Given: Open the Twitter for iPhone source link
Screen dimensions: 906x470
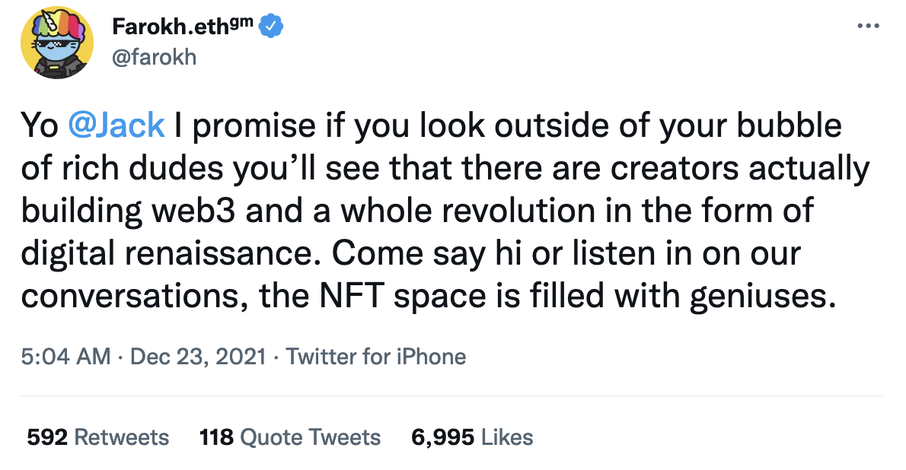Looking at the screenshot, I should [x=376, y=356].
